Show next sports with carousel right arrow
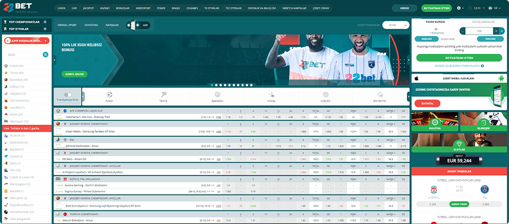This screenshot has width=509, height=224. pyautogui.click(x=408, y=96)
